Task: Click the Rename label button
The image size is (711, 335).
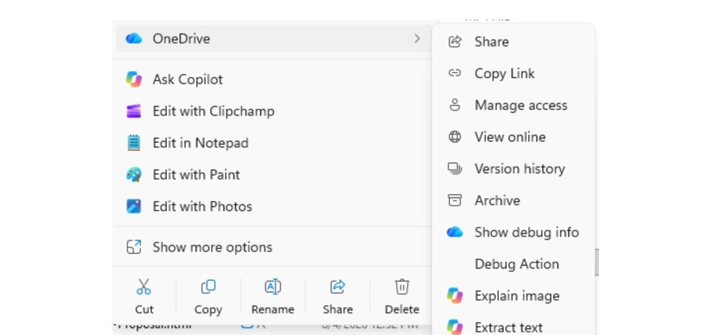Action: tap(273, 310)
